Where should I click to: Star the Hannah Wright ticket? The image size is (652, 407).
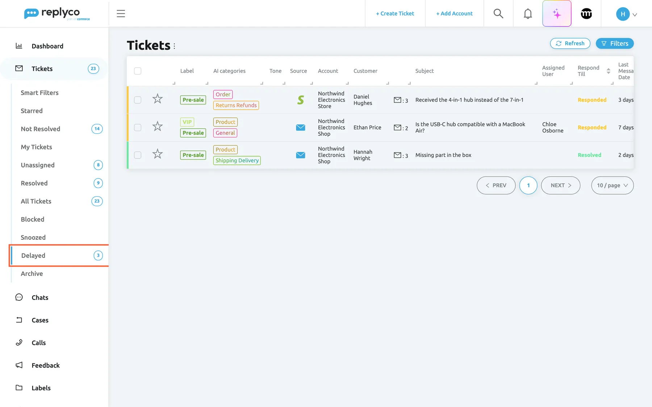(x=158, y=154)
